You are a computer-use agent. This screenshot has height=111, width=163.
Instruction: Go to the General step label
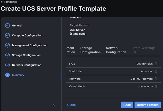(x=17, y=25)
